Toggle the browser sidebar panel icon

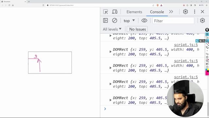click(x=191, y=5)
